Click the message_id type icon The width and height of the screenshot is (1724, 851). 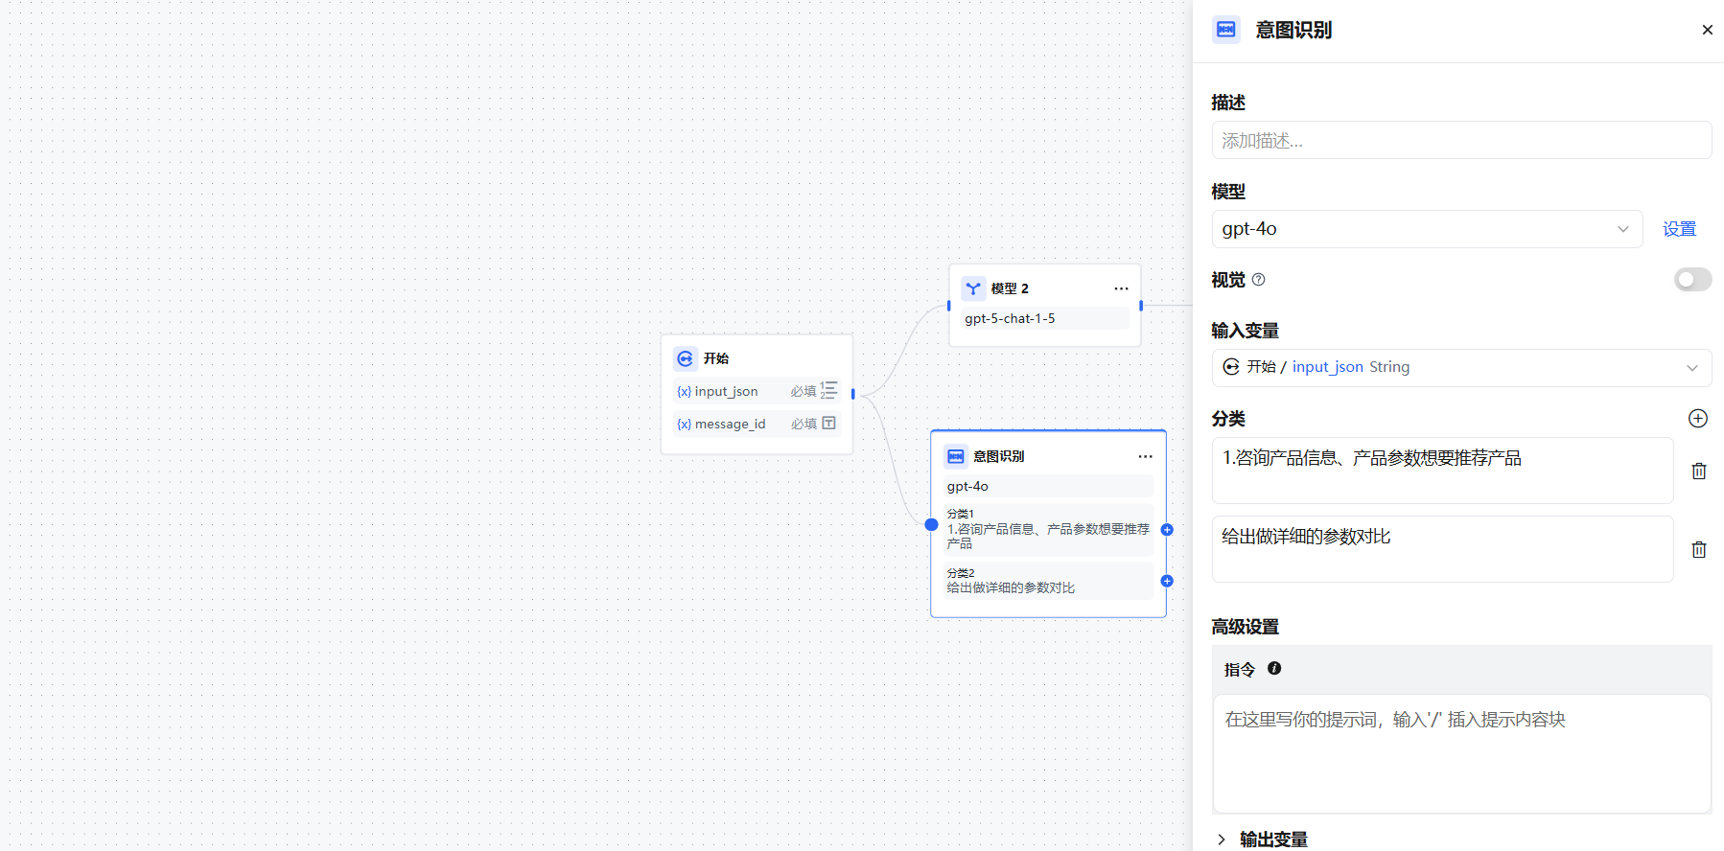pyautogui.click(x=828, y=424)
